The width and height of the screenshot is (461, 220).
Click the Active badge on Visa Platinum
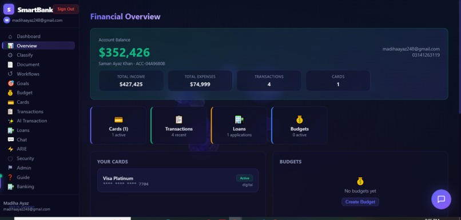244,178
